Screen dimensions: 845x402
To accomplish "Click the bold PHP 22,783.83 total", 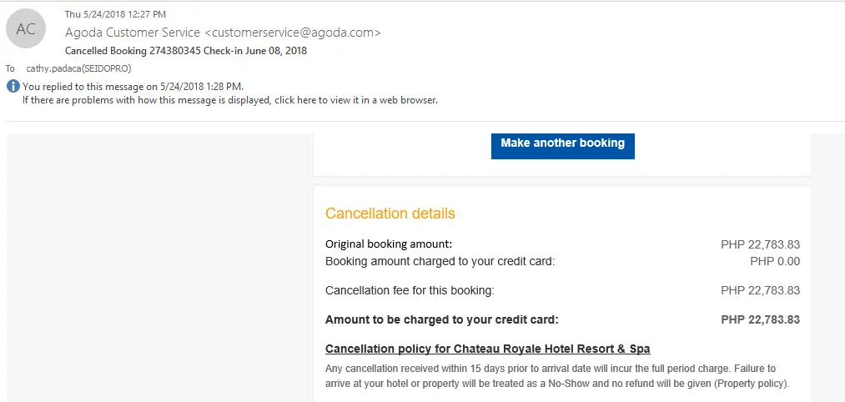I will [760, 319].
